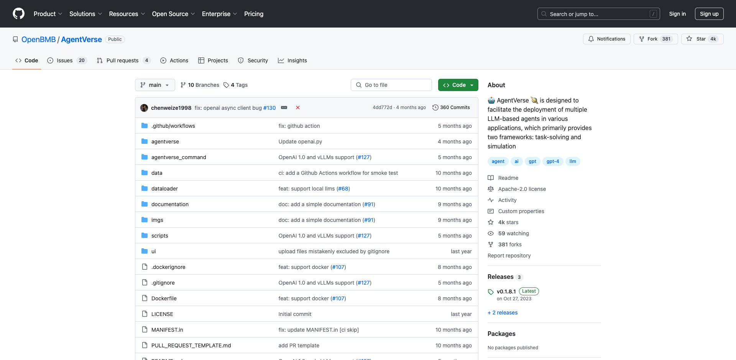The height and width of the screenshot is (360, 736).
Task: Open the 'fix: github action' commit message
Action: [x=299, y=126]
